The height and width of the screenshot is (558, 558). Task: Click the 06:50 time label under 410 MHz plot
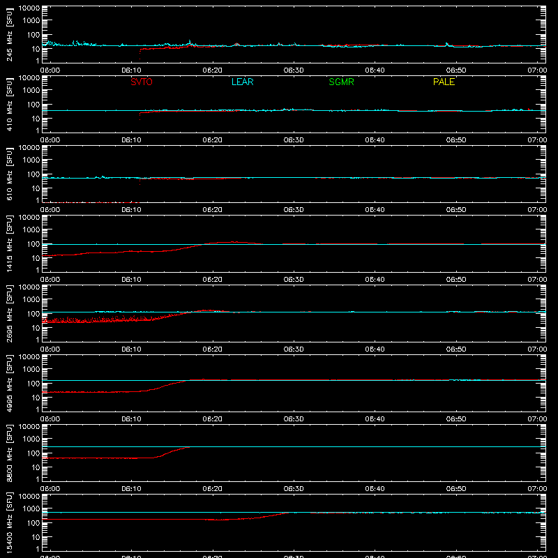(x=456, y=140)
